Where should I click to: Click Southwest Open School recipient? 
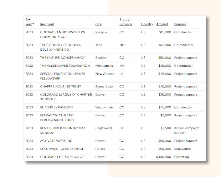click(x=62, y=149)
